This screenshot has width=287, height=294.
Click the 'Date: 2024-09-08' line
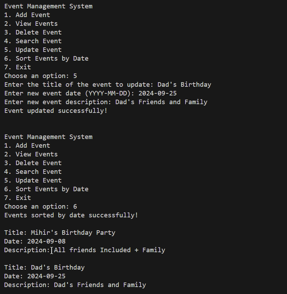[x=35, y=241]
